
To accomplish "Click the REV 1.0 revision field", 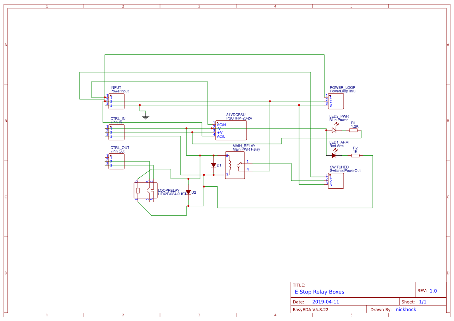I will [428, 290].
